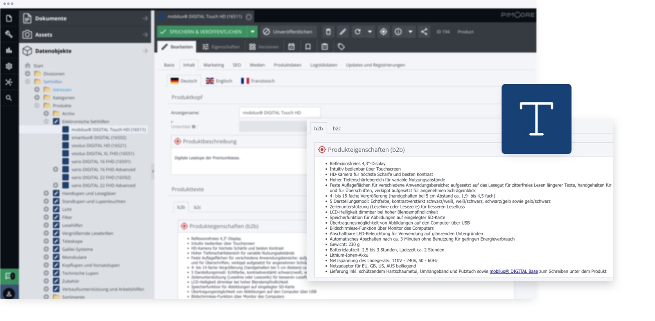Collapse the Sehhilfen folder node
This screenshot has width=655, height=321.
pos(27,81)
